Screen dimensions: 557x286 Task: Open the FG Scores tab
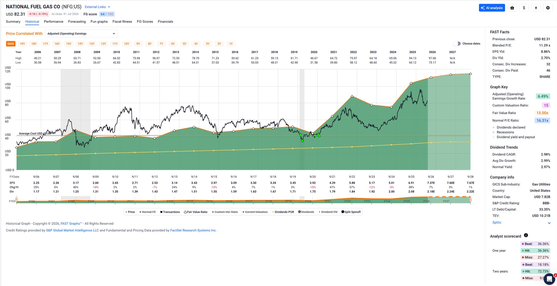coord(145,21)
